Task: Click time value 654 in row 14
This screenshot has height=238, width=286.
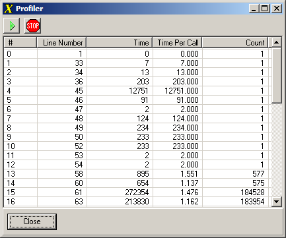Action: coord(143,183)
